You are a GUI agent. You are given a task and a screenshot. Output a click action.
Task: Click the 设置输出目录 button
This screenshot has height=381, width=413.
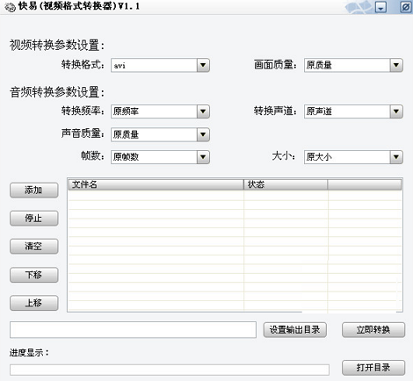[295, 330]
